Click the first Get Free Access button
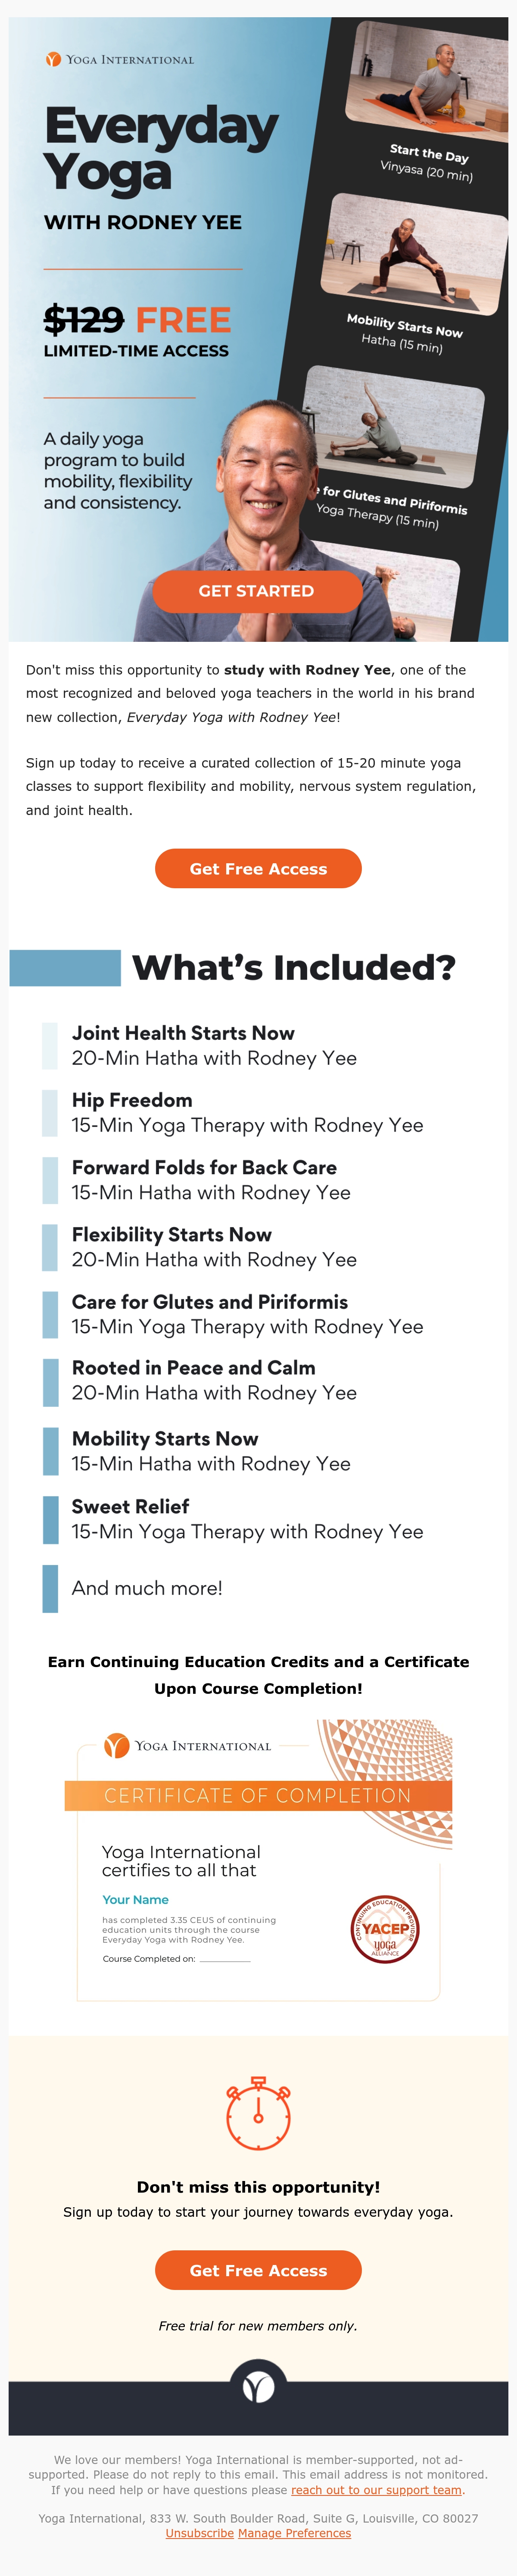The image size is (517, 2576). [x=258, y=868]
